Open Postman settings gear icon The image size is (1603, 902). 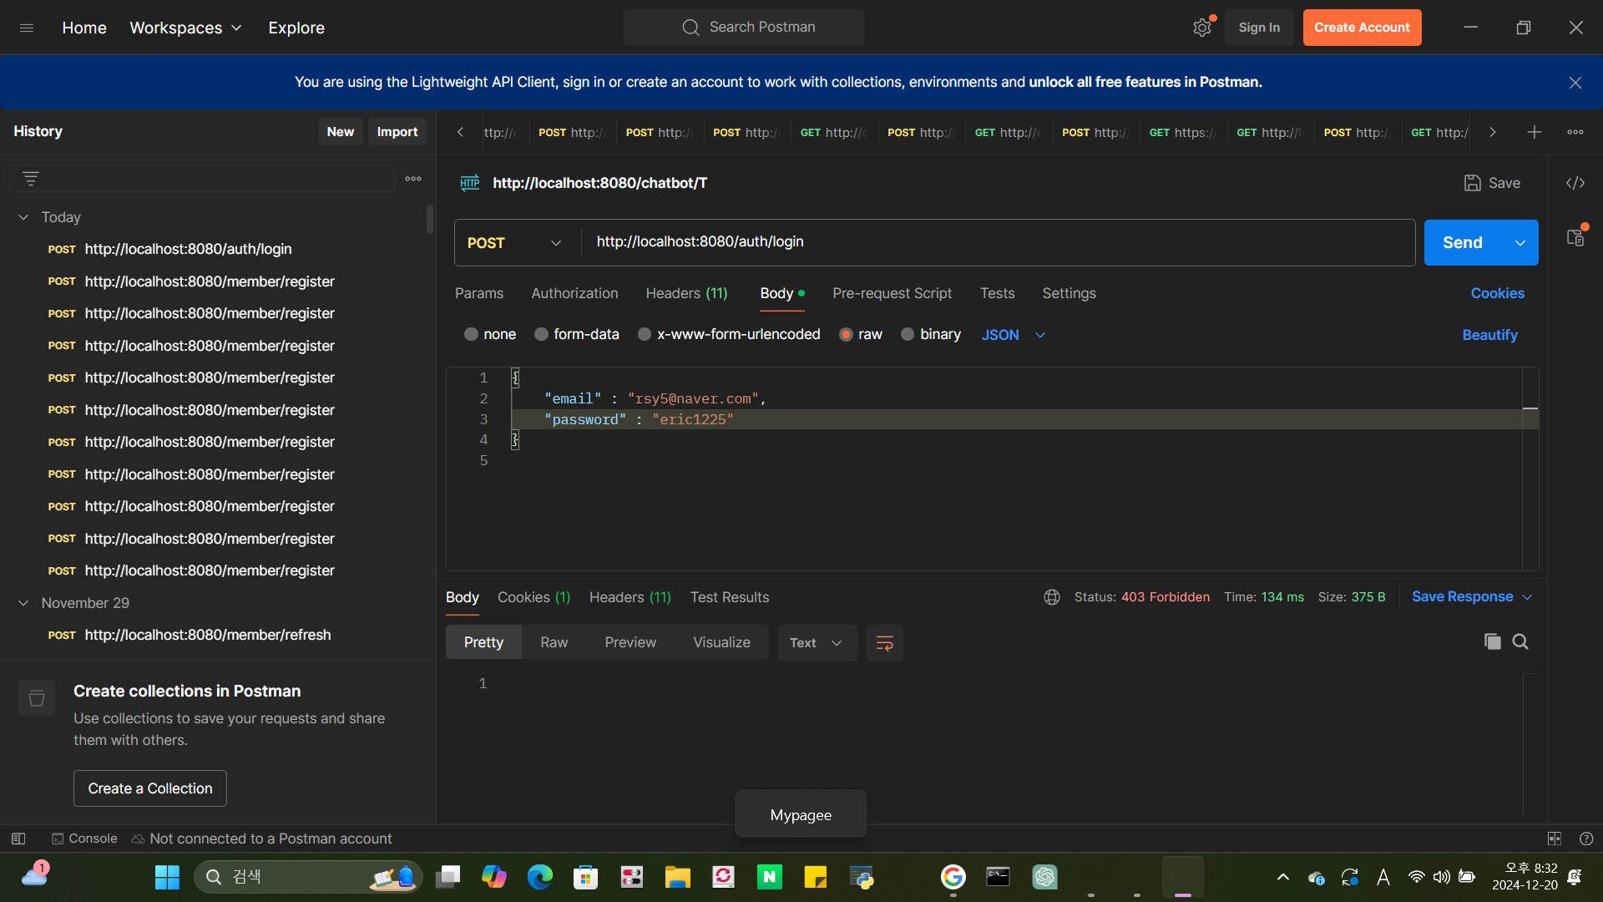(x=1202, y=28)
